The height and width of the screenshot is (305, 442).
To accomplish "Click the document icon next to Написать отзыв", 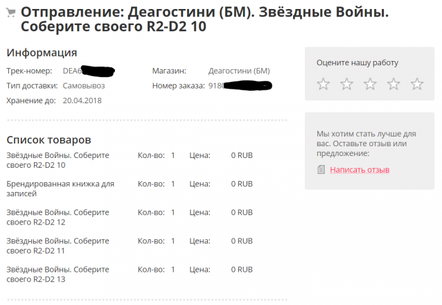I will point(321,170).
